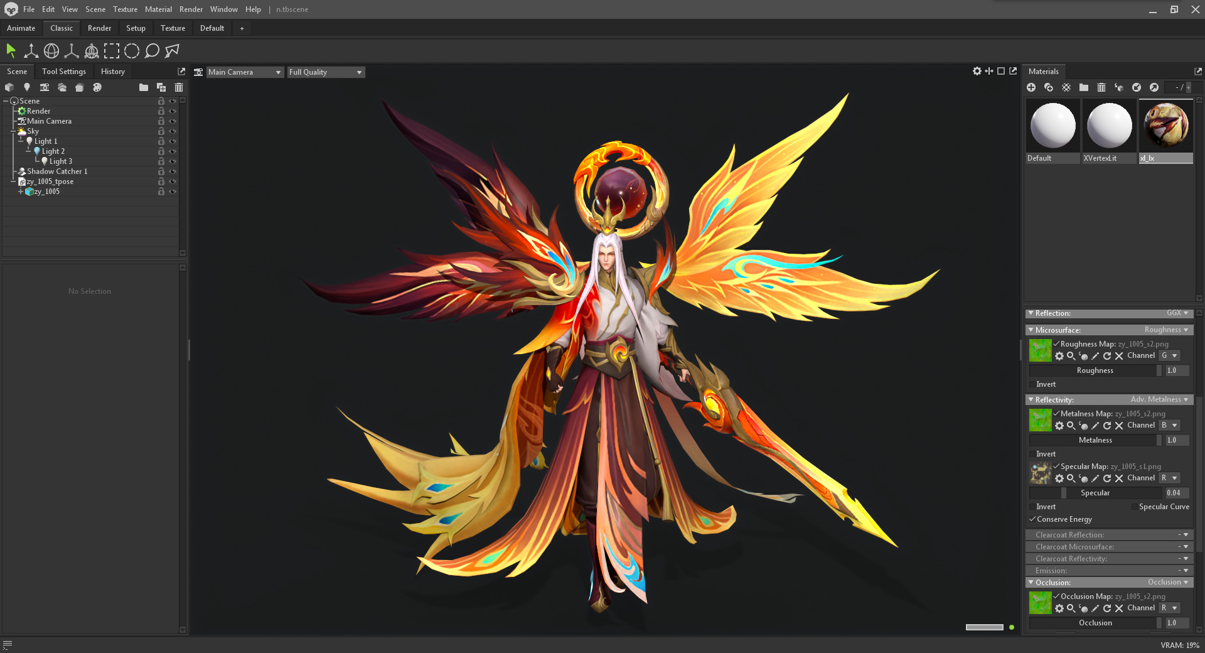Select the rotate globe tool
Viewport: 1205px width, 653px height.
point(51,51)
